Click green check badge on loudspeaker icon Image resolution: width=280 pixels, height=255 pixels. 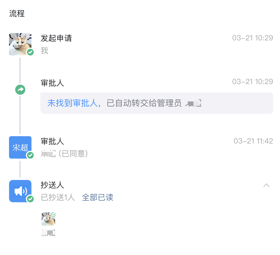pos(30,199)
